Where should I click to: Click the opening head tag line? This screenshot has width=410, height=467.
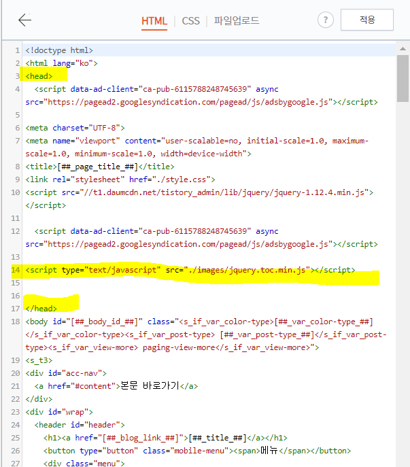[39, 76]
